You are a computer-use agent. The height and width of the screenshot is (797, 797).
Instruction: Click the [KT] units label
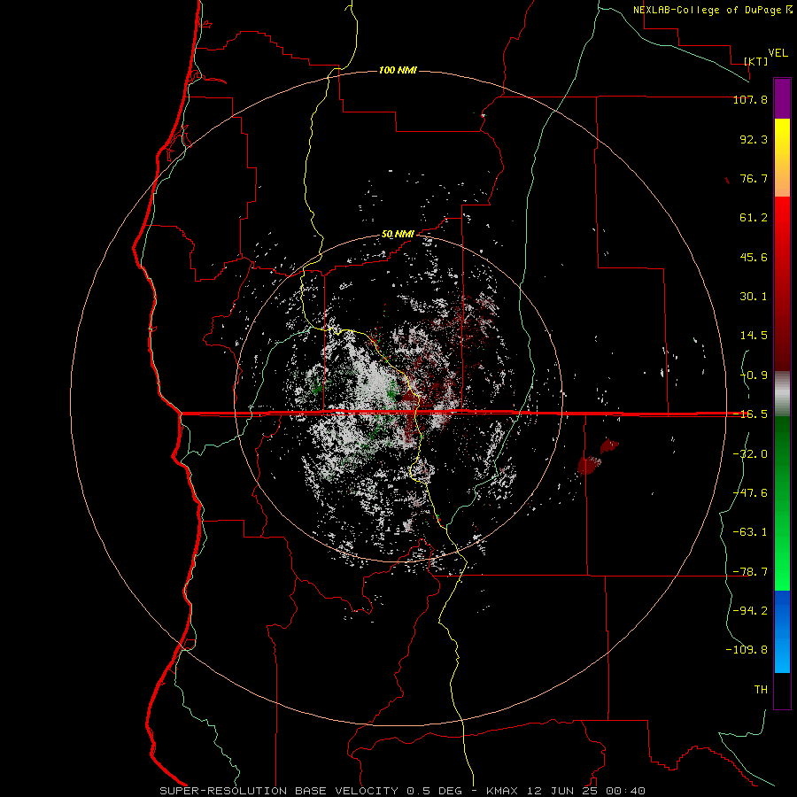pyautogui.click(x=756, y=61)
